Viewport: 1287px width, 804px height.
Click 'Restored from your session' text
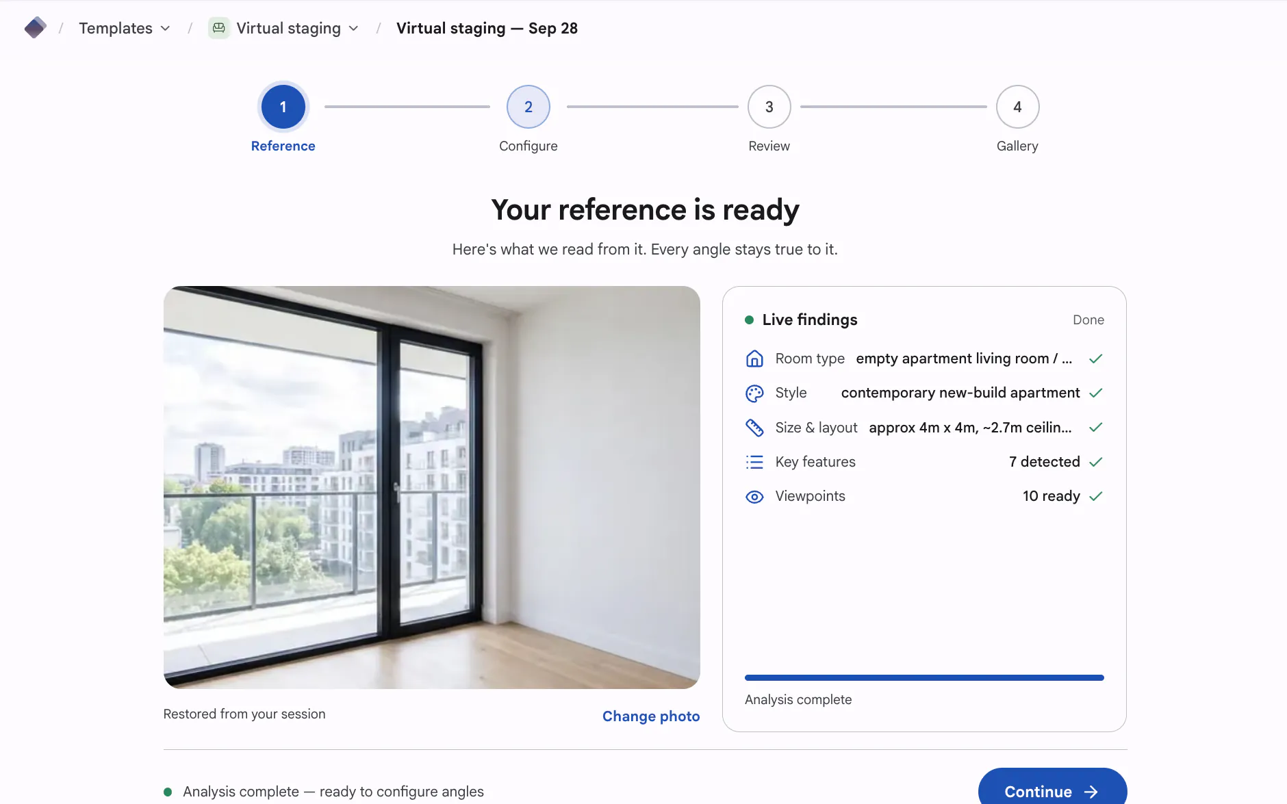pyautogui.click(x=244, y=714)
